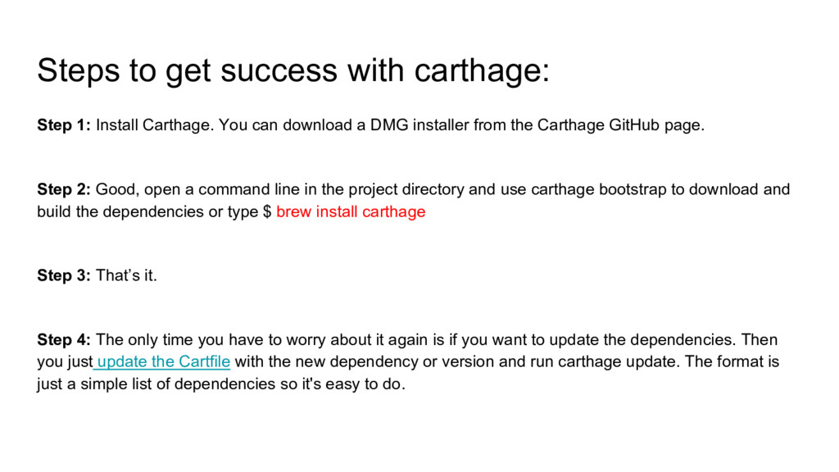The width and height of the screenshot is (839, 472).
Task: Select the bold "Step 4:" label
Action: pos(64,340)
